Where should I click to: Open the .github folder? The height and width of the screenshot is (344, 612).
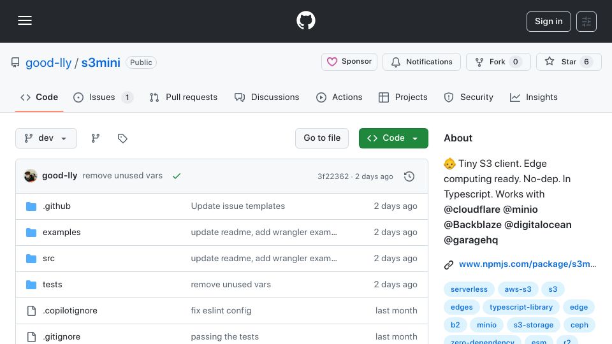[57, 206]
